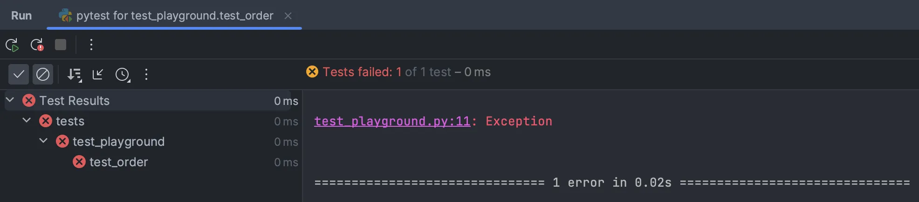Close the pytest run tab
This screenshot has height=202, width=919.
pos(288,16)
